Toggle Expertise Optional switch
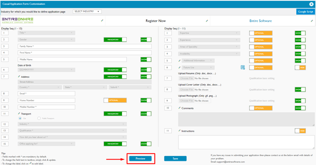The width and height of the screenshot is (316, 165). pyautogui.click(x=261, y=33)
